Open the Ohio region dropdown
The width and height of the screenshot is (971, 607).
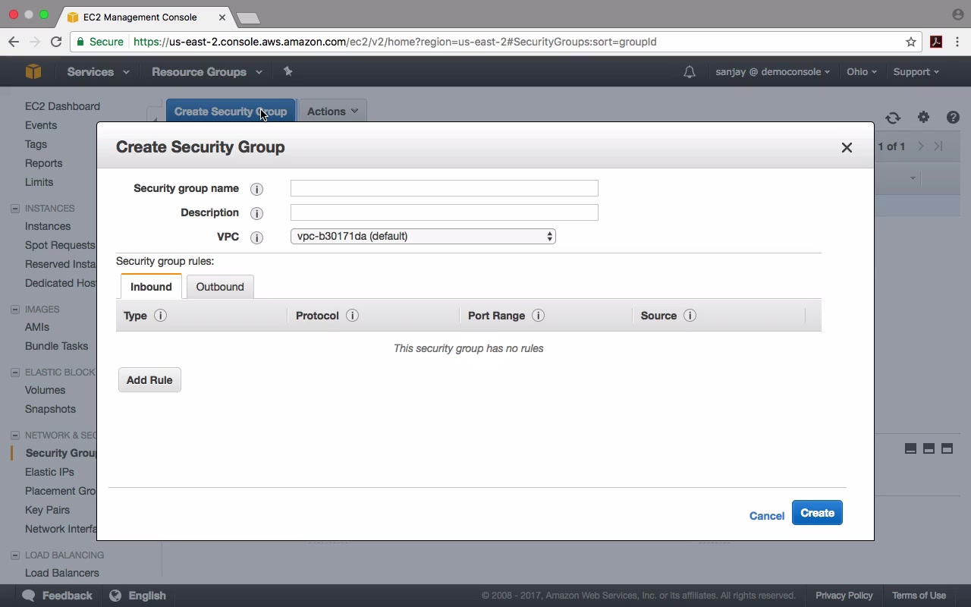point(862,72)
